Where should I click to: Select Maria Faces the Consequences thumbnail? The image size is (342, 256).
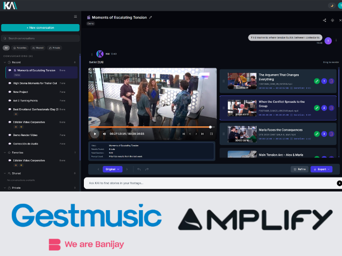point(242,134)
